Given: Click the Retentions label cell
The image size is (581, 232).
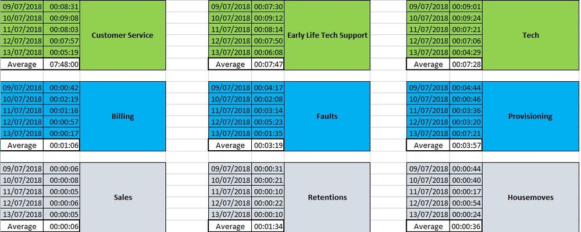Looking at the screenshot, I should (327, 197).
